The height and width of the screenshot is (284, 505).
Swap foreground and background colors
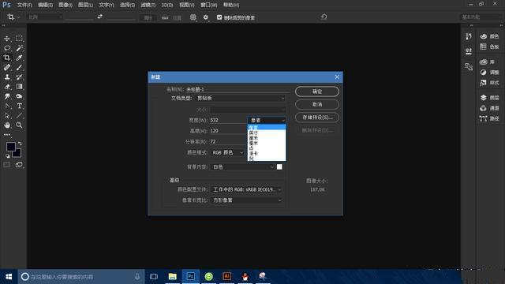[x=20, y=144]
